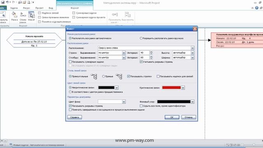This screenshot has height=148, width=263.
Task: Click zoom out minus icon in status bar
Action: point(242,145)
